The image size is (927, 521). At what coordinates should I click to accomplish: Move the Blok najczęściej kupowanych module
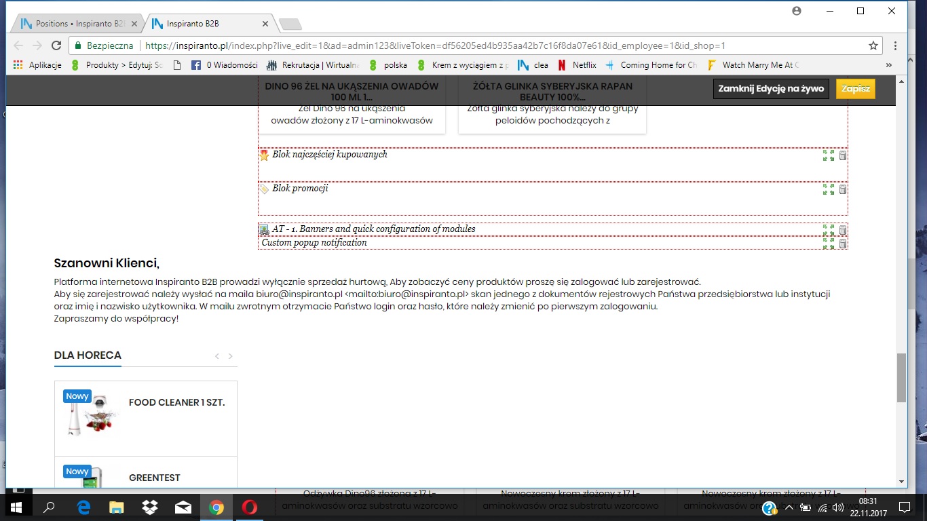[829, 155]
